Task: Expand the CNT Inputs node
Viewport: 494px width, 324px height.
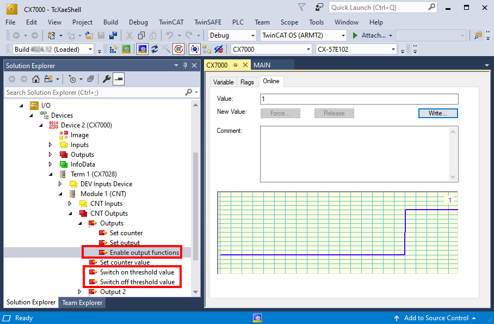Action: pos(70,203)
